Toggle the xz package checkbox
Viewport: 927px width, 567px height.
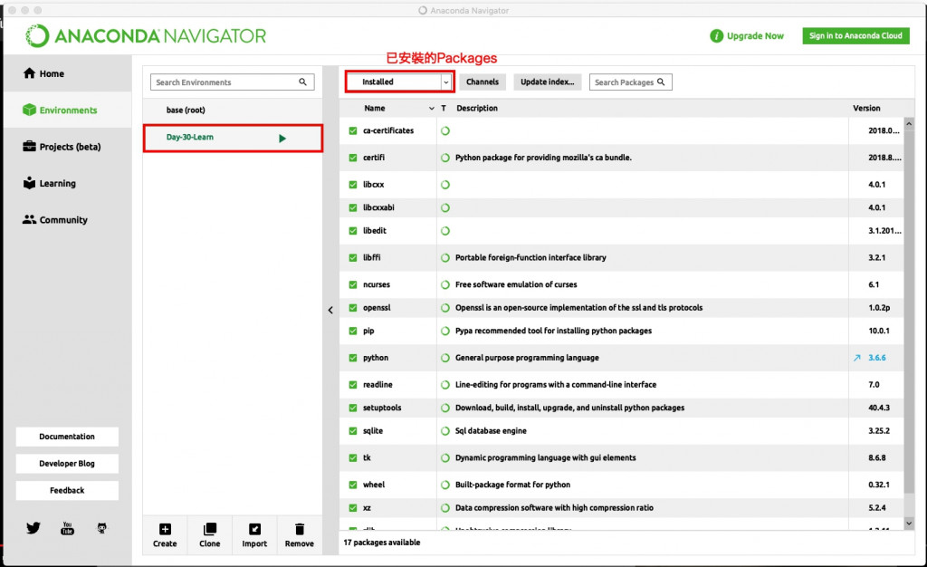pyautogui.click(x=353, y=508)
